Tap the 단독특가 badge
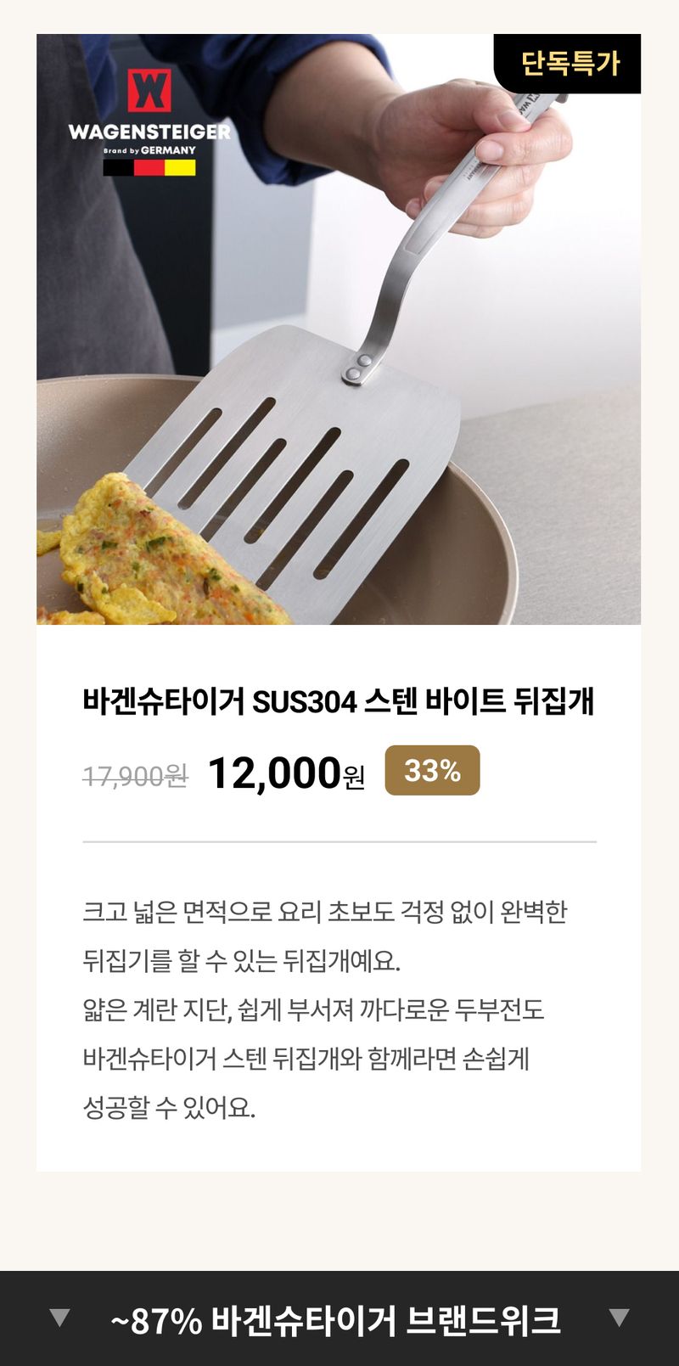Viewport: 679px width, 1366px height. click(x=570, y=64)
